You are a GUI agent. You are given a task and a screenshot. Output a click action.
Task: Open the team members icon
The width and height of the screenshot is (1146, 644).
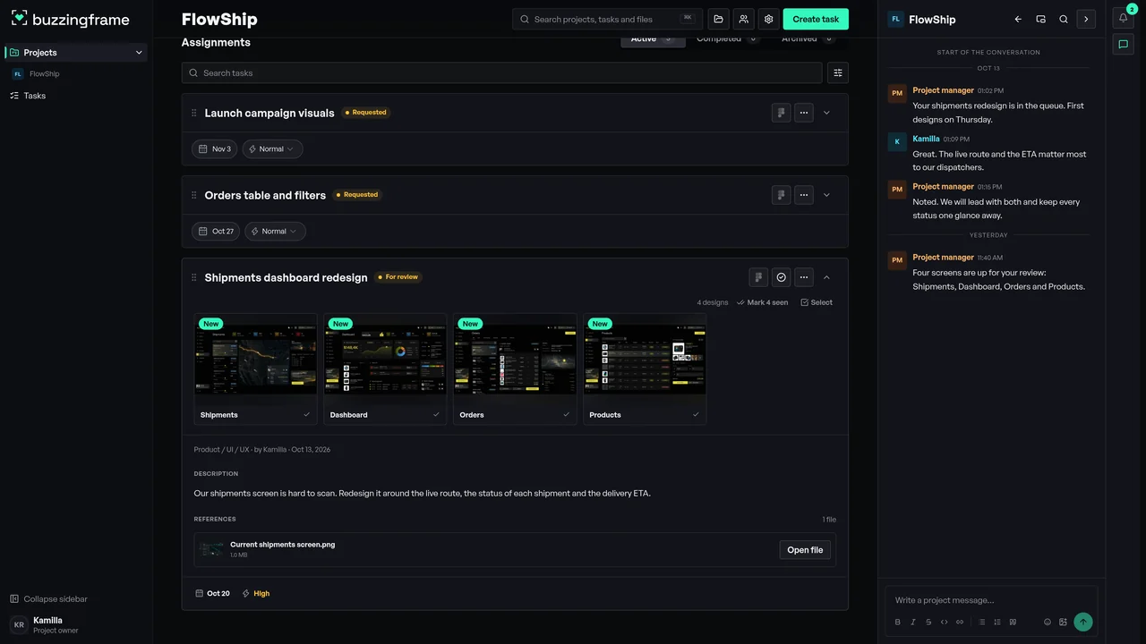tap(743, 19)
